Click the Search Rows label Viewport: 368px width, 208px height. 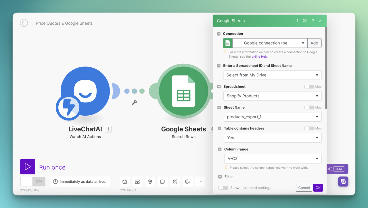183,137
